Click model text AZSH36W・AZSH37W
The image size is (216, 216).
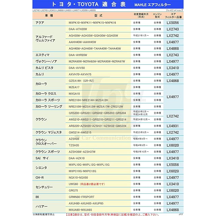point(82,152)
